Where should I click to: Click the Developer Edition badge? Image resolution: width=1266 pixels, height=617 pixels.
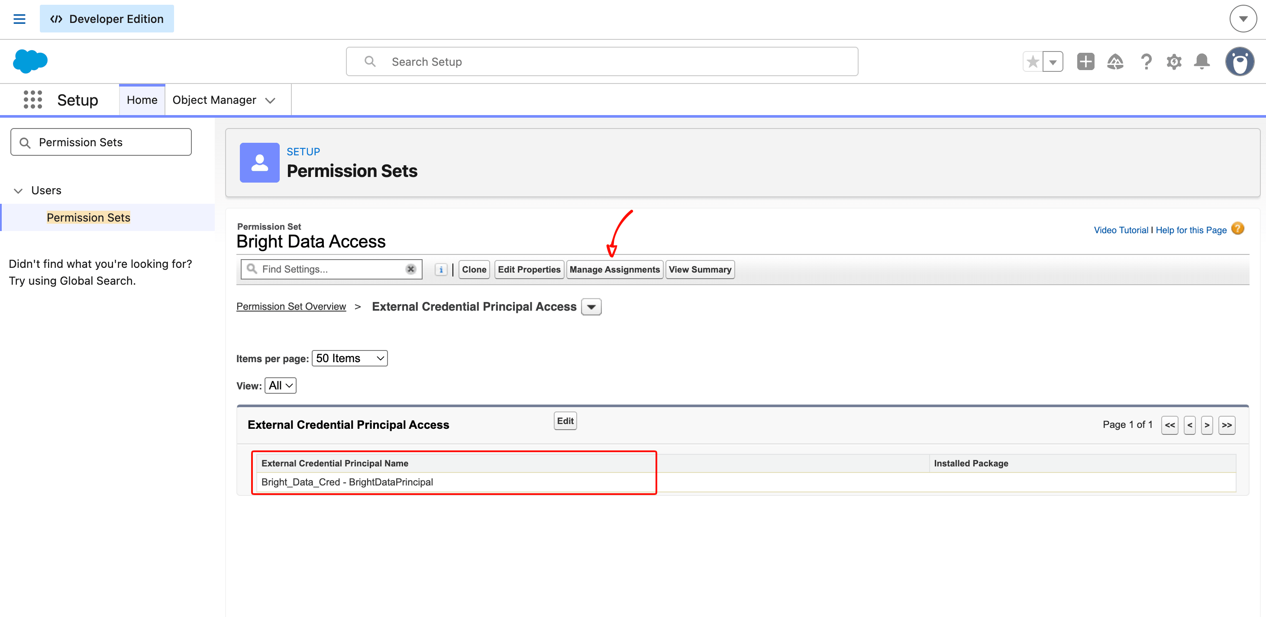(107, 19)
